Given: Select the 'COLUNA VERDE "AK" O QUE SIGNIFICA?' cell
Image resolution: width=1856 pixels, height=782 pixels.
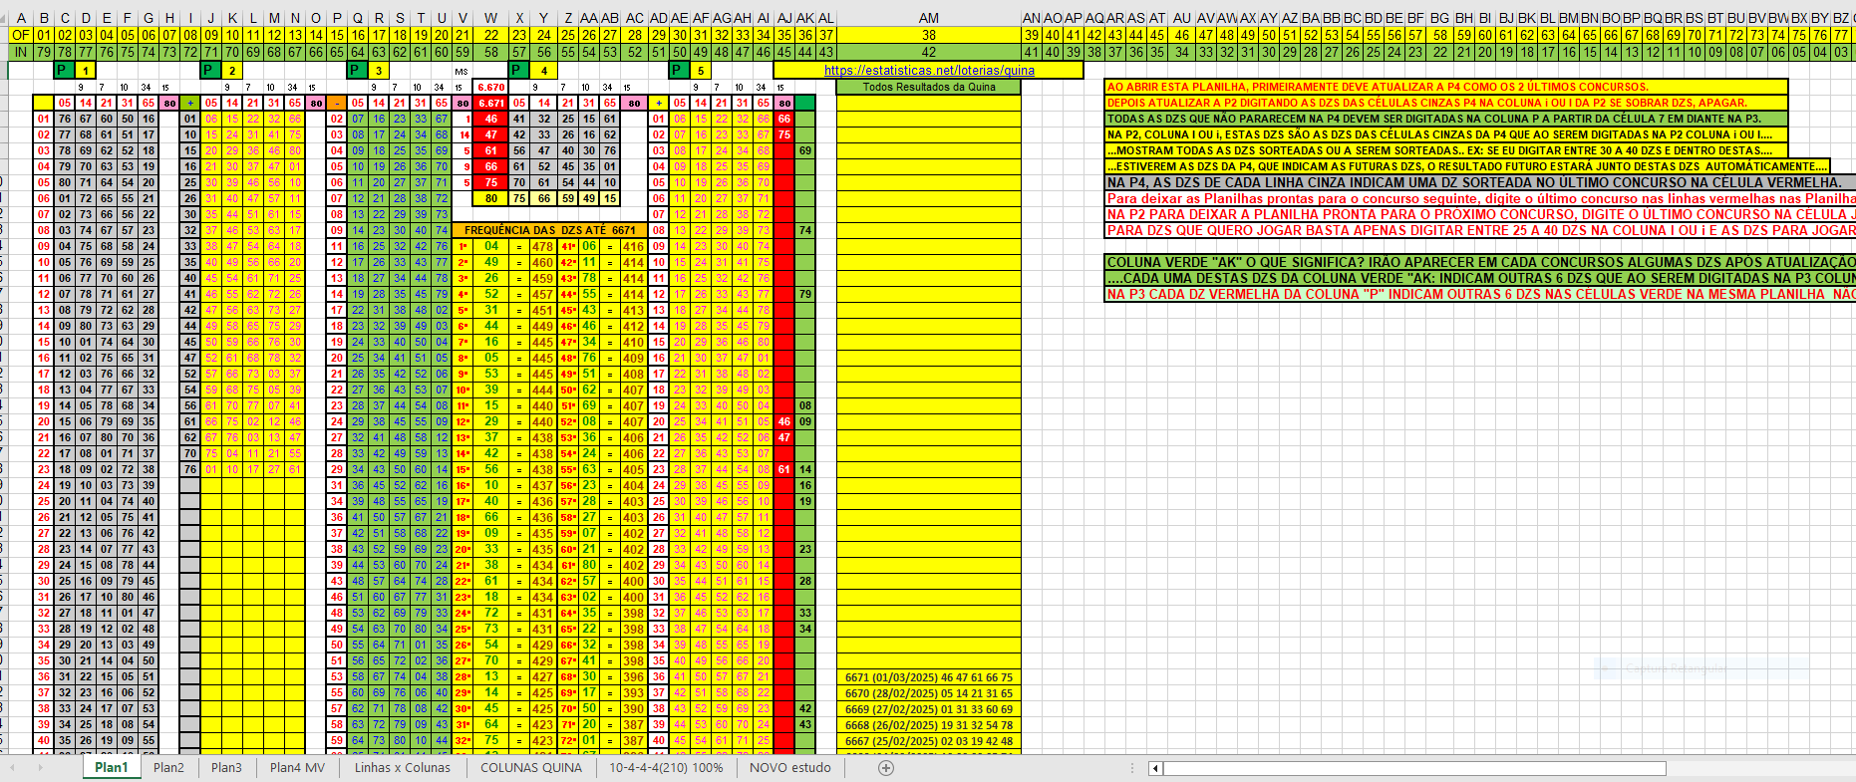Looking at the screenshot, I should [x=1480, y=262].
